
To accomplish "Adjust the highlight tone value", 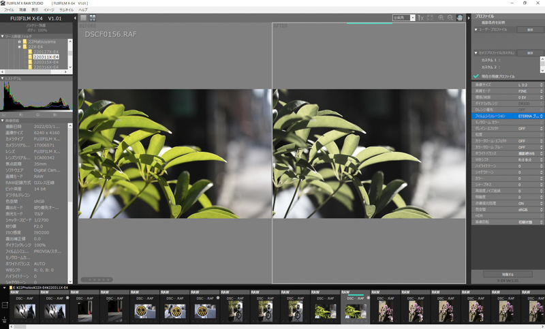I will point(508,166).
